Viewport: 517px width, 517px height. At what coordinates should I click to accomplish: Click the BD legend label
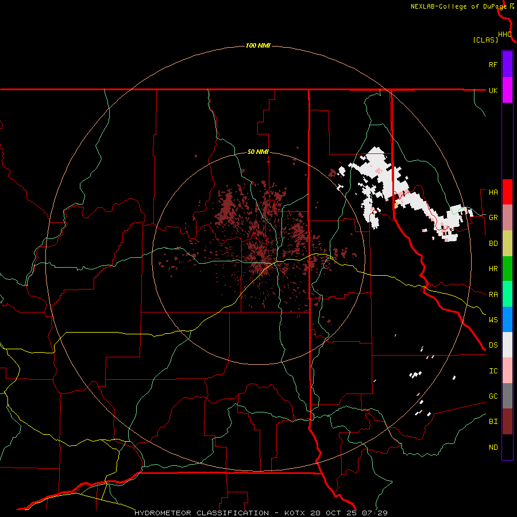coord(493,244)
